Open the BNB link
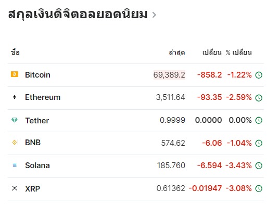The width and height of the screenshot is (267, 204). [33, 143]
